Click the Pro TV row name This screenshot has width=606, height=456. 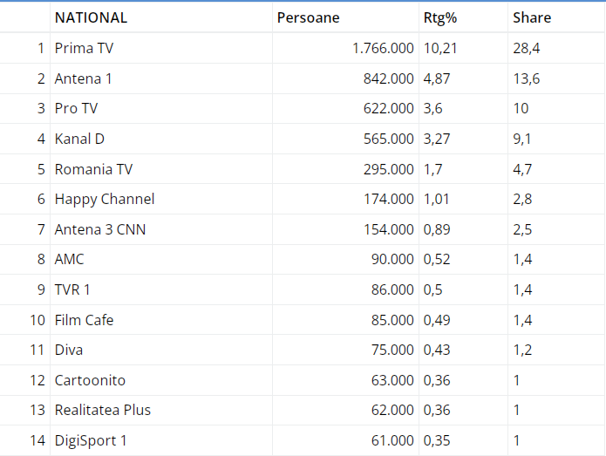[x=77, y=109]
